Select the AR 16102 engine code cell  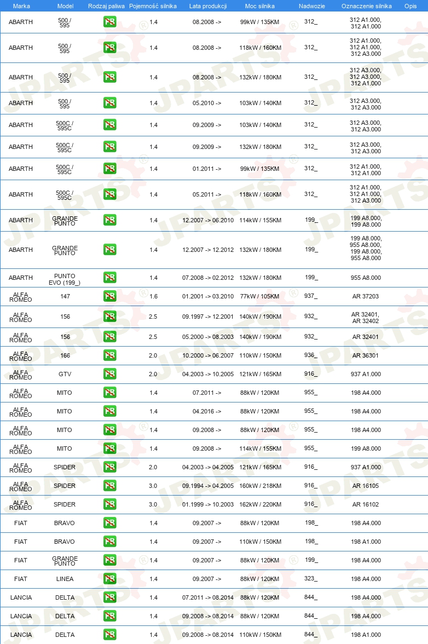[366, 504]
